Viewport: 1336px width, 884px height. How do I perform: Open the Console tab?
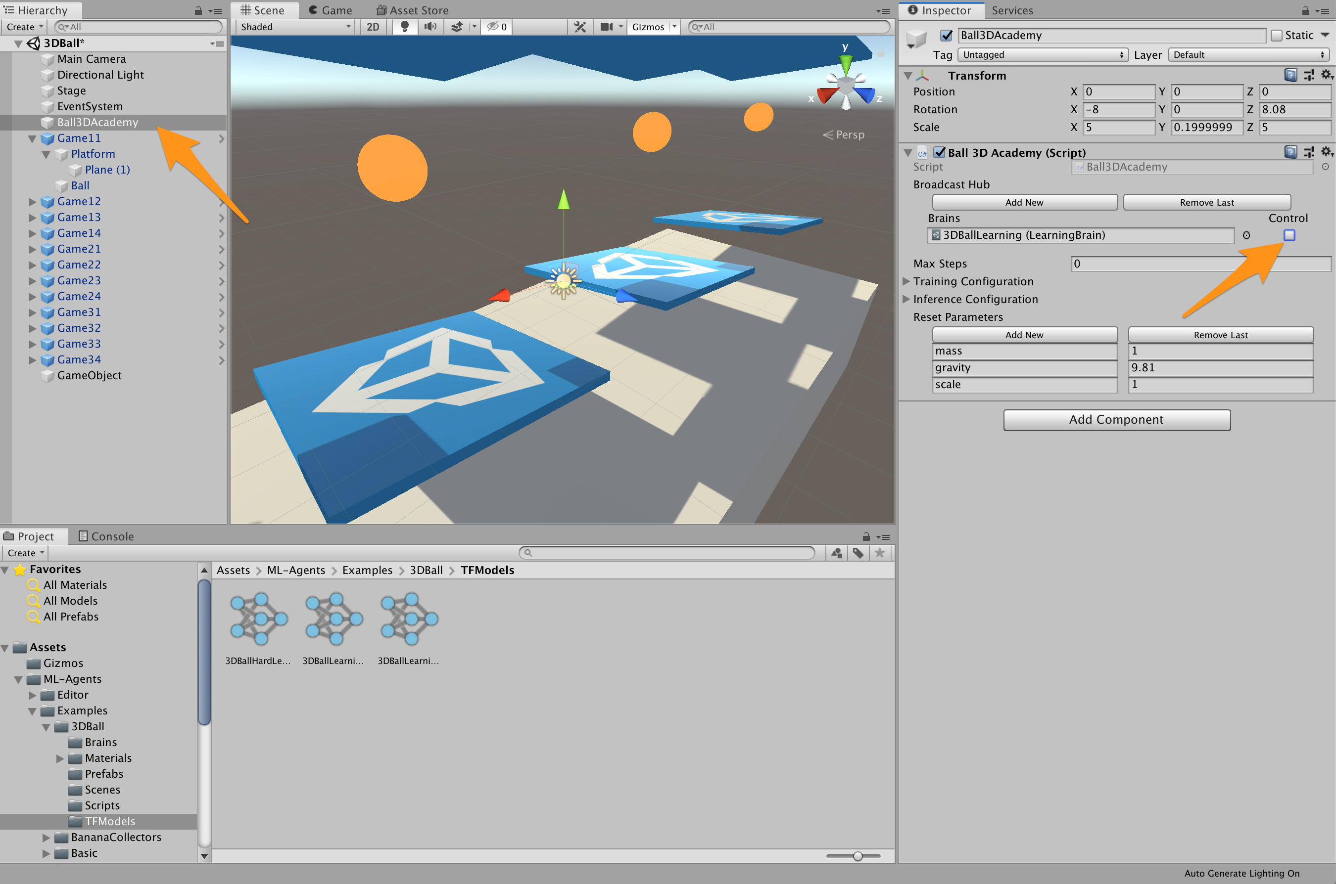click(105, 536)
